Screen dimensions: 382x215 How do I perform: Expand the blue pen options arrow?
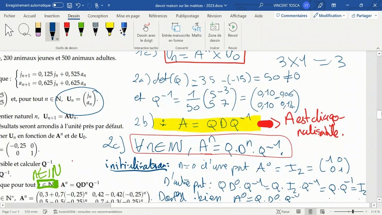point(57,39)
